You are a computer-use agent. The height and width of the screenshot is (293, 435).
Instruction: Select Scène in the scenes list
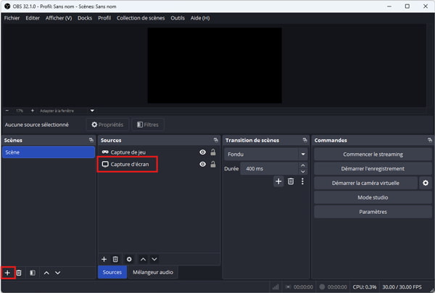click(x=48, y=152)
